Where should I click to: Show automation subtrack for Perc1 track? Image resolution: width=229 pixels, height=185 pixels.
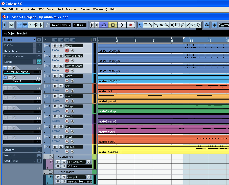44,133
